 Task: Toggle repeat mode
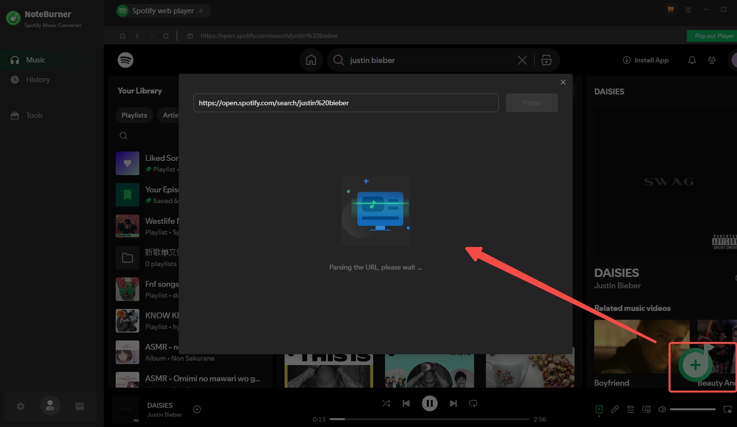tap(473, 403)
